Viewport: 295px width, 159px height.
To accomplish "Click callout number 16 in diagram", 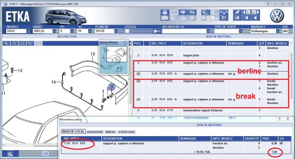I will pyautogui.click(x=53, y=82).
